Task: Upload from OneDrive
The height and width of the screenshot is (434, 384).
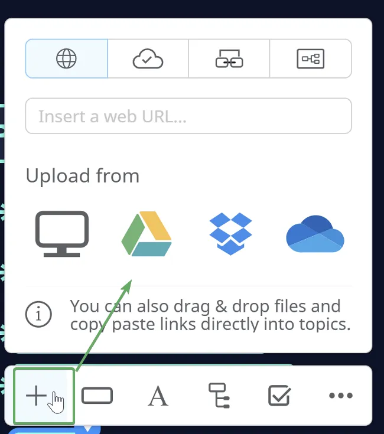Action: click(315, 234)
